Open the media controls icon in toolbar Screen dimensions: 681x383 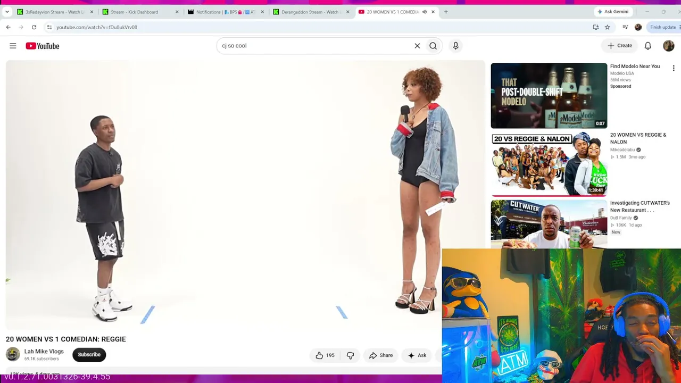tap(625, 27)
